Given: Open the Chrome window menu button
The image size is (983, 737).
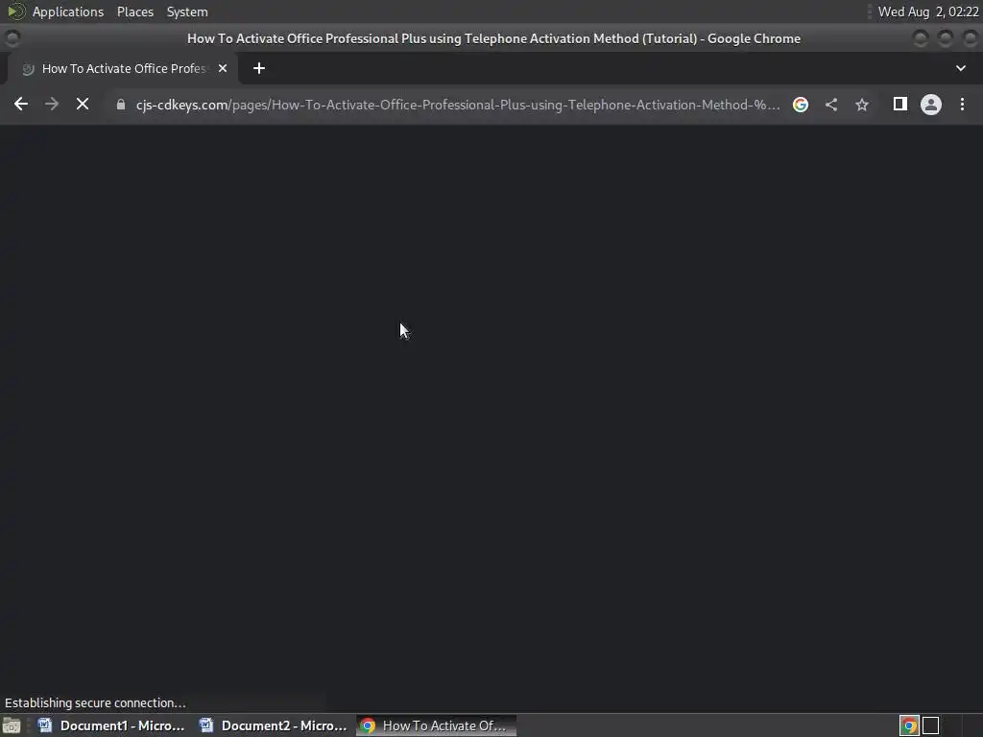Looking at the screenshot, I should tap(12, 38).
